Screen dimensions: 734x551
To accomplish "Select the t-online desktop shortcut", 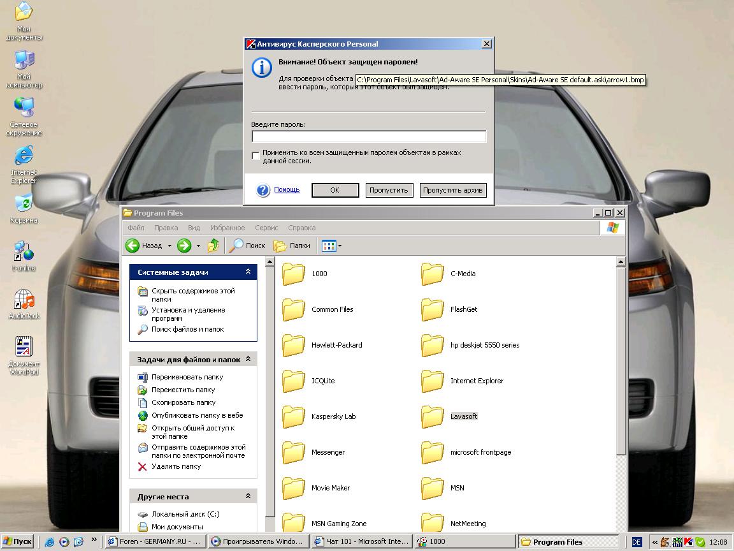I will point(24,256).
